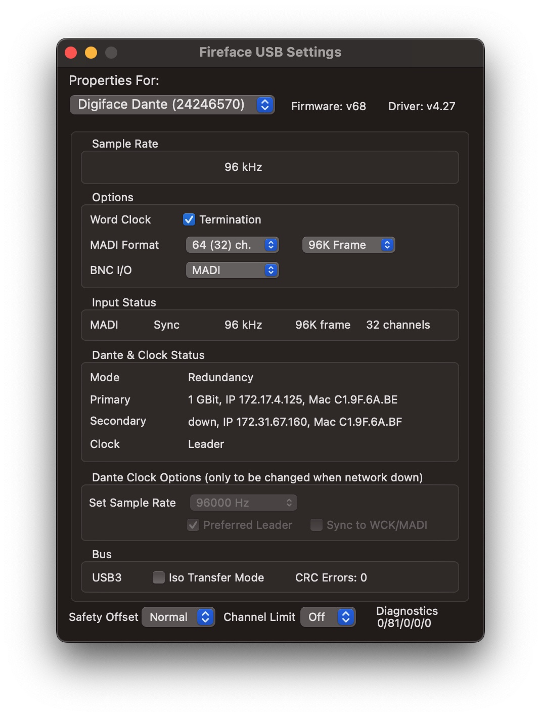Viewport: 541px width, 717px height.
Task: Click Primary 1 GBit IP 172.17.4.125 line
Action: pyautogui.click(x=293, y=399)
